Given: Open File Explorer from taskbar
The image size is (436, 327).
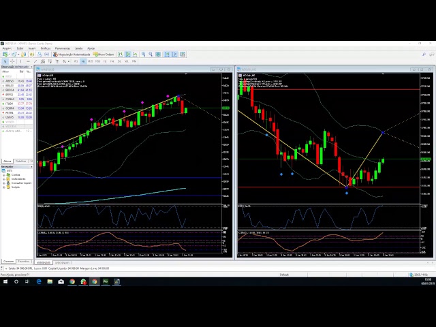Looking at the screenshot, I should (x=50, y=281).
